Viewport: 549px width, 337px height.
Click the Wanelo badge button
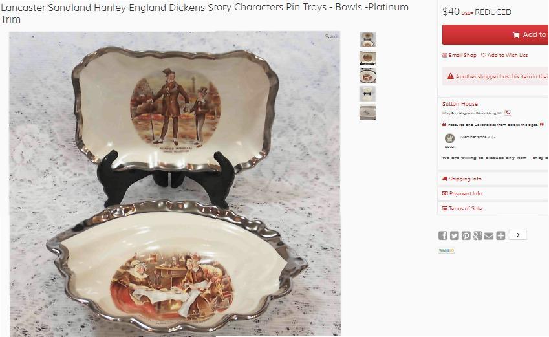(x=446, y=250)
